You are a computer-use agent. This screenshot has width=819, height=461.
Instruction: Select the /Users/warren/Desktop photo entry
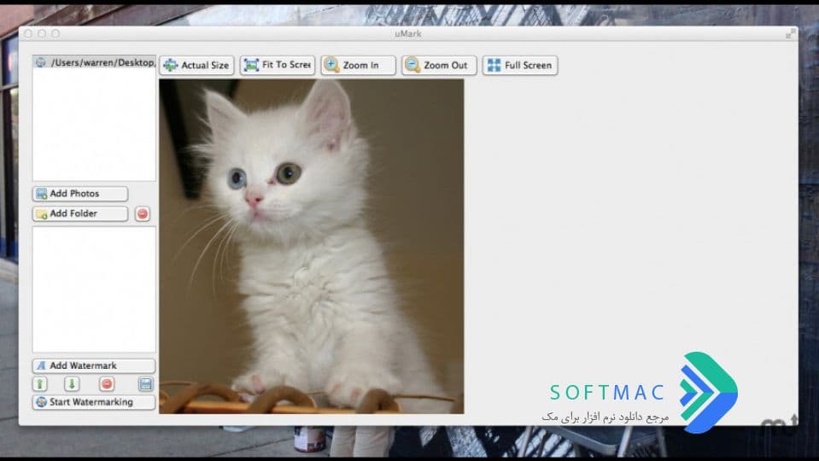[x=94, y=62]
